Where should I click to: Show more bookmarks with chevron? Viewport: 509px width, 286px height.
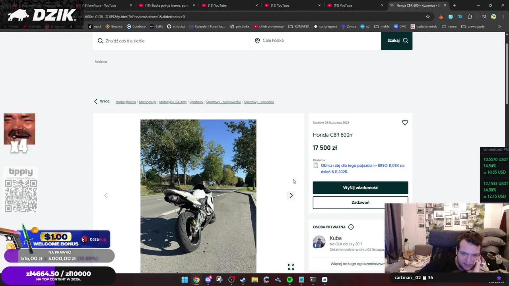(499, 27)
